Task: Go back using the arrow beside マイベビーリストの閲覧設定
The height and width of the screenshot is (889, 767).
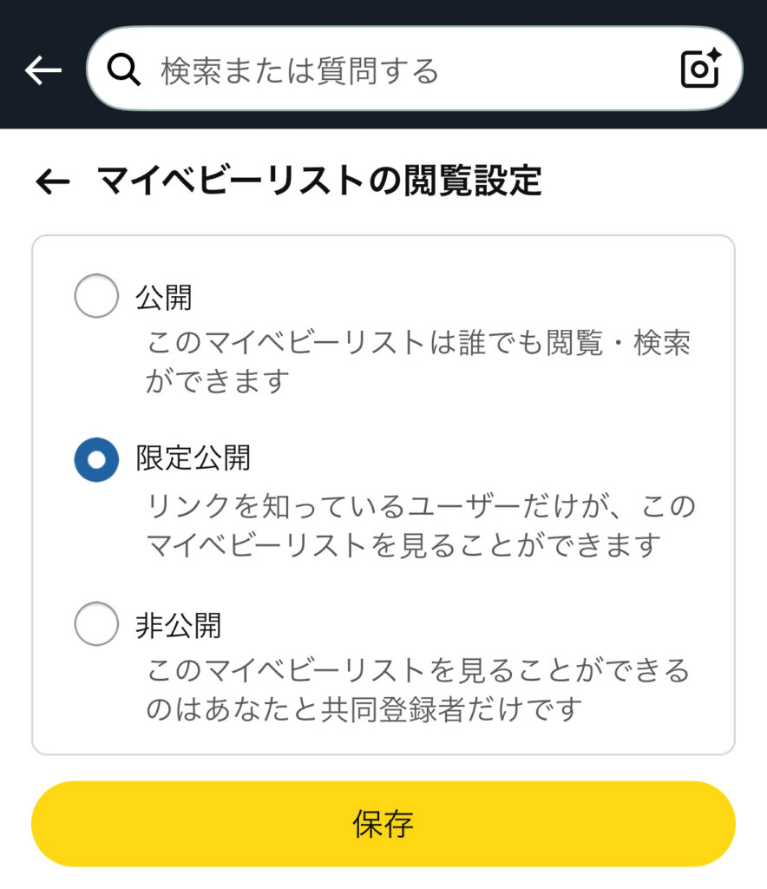Action: pyautogui.click(x=52, y=182)
